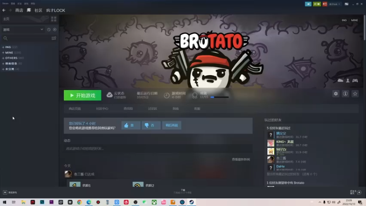The width and height of the screenshot is (366, 206).
Task: Open the 社区 tab
Action: pyautogui.click(x=38, y=10)
